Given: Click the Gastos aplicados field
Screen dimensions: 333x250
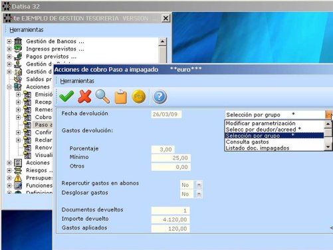Looking at the screenshot, I should click(170, 229).
